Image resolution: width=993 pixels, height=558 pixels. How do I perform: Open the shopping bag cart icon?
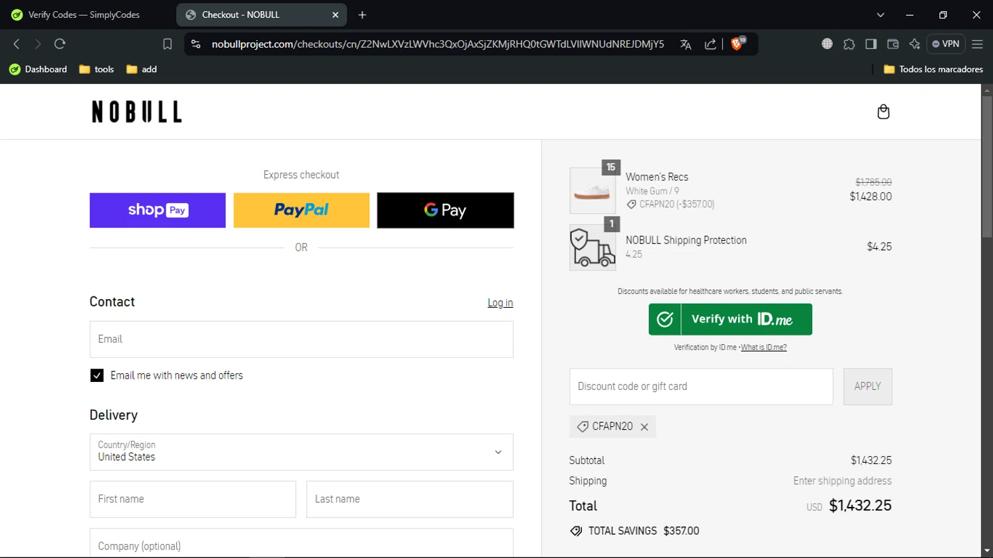[883, 112]
